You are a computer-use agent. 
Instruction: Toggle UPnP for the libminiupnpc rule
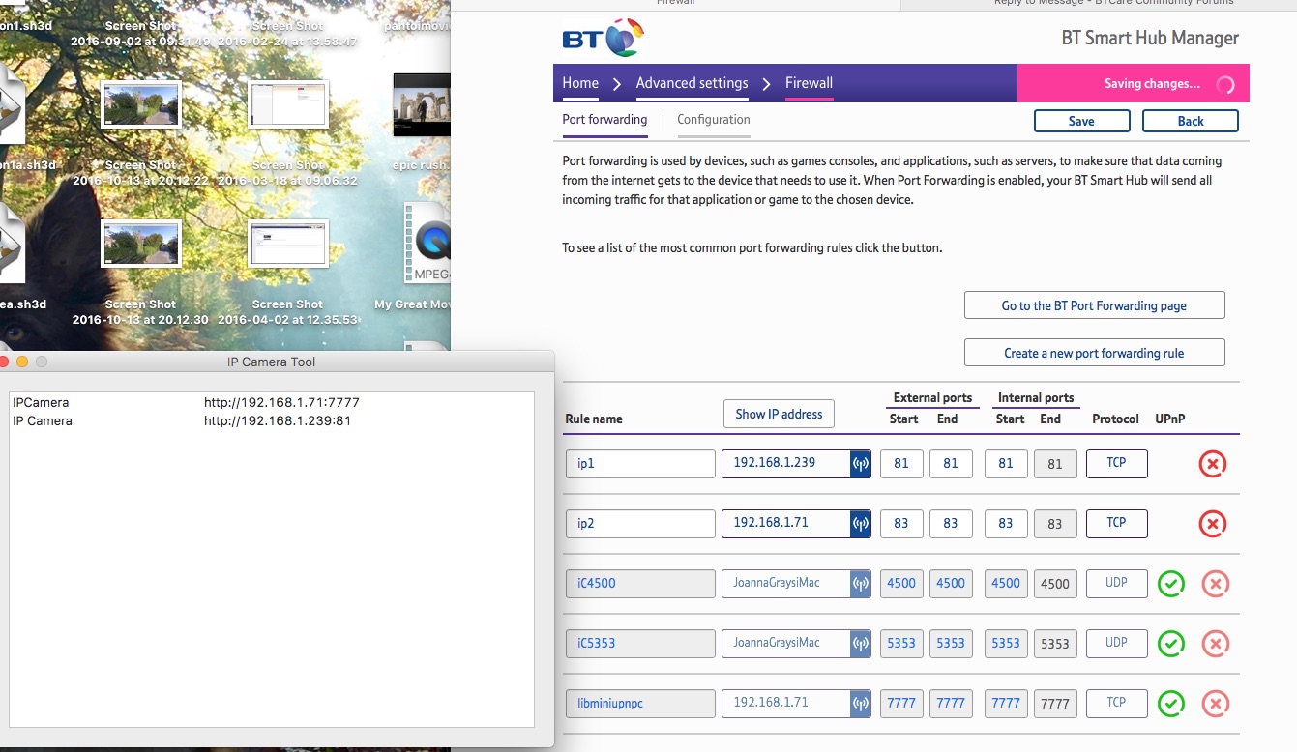[x=1170, y=703]
